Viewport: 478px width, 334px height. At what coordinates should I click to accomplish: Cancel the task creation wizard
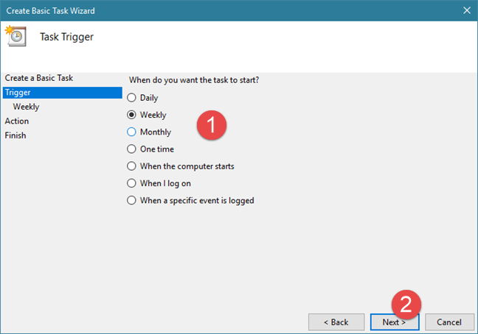point(448,322)
